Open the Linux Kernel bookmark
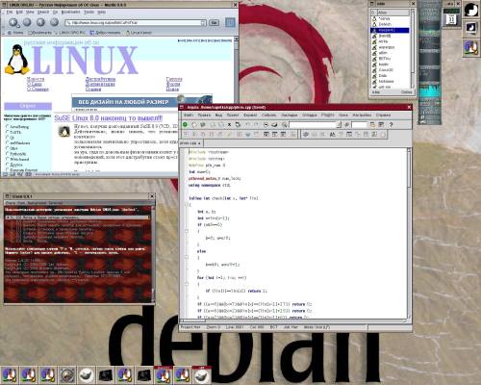The width and height of the screenshot is (481, 385). [x=139, y=33]
